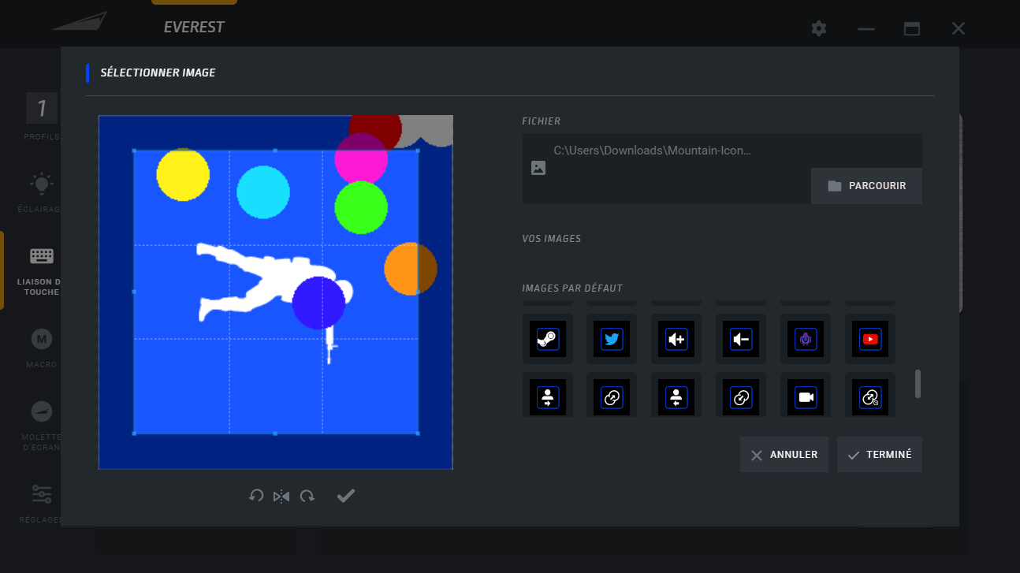1020x573 pixels.
Task: Pick the volume up default image
Action: (x=676, y=340)
